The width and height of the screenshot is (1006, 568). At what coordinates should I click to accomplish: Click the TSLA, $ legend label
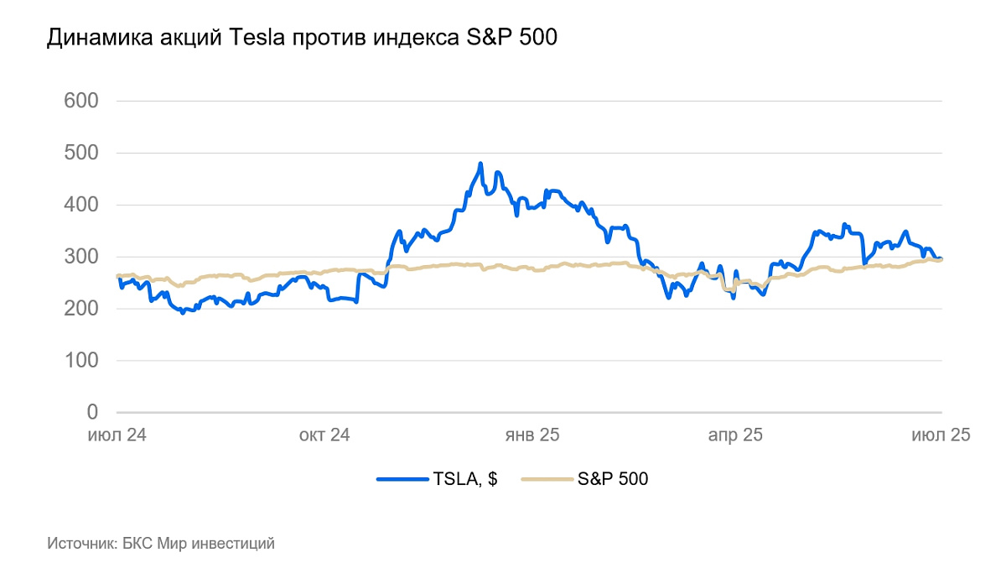(465, 479)
